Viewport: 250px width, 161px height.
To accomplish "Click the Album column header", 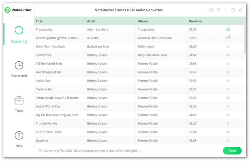I will [x=161, y=21].
